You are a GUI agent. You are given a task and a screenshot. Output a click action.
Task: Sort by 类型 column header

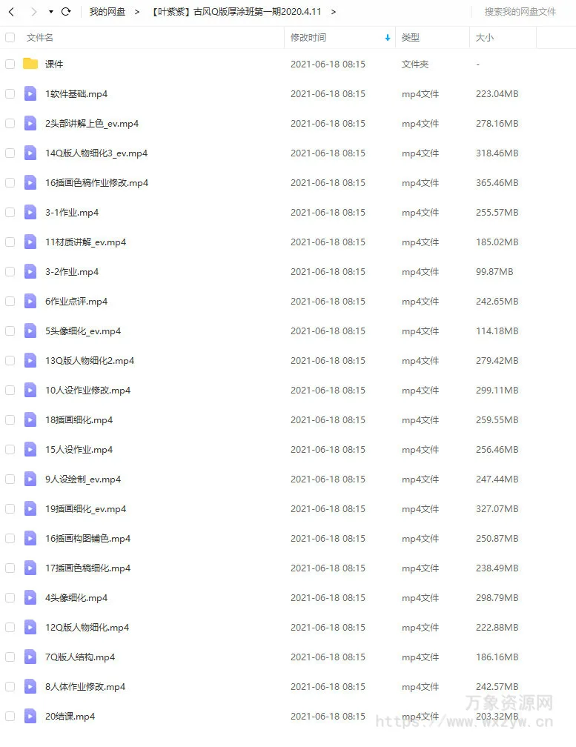[410, 38]
